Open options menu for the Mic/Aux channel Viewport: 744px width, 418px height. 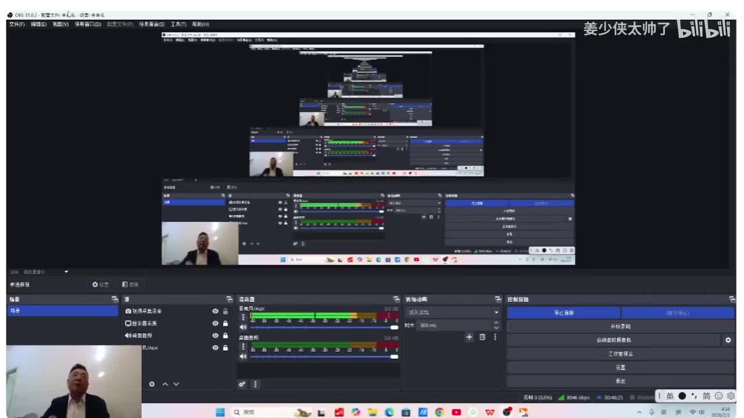tap(243, 317)
